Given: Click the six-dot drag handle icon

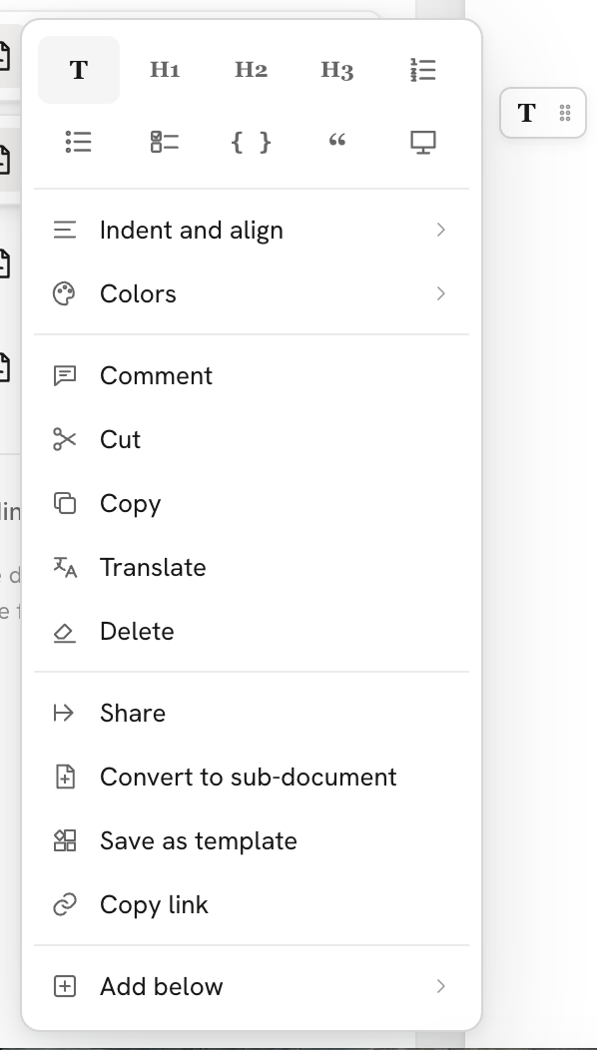Looking at the screenshot, I should (x=565, y=113).
